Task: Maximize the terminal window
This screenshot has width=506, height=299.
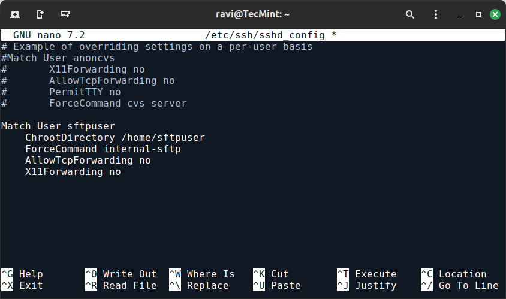Action: click(478, 14)
